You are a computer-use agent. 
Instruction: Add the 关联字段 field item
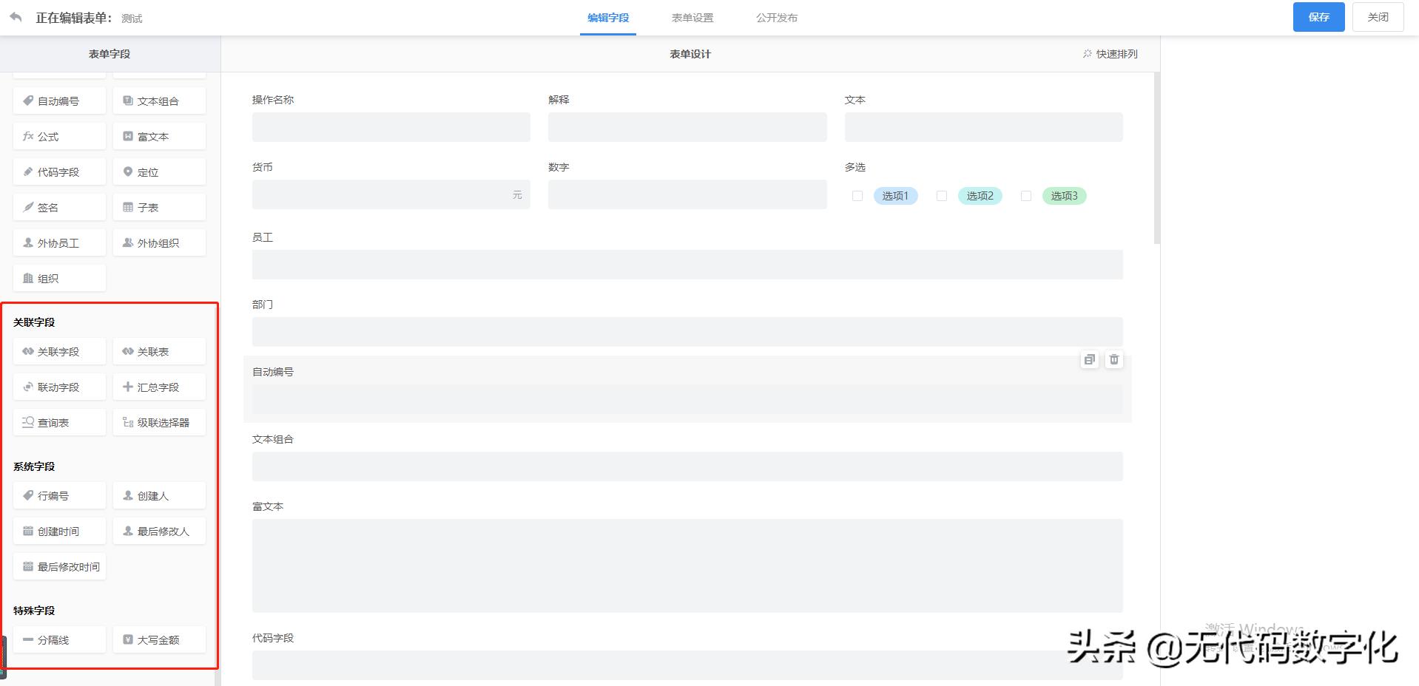click(x=59, y=352)
